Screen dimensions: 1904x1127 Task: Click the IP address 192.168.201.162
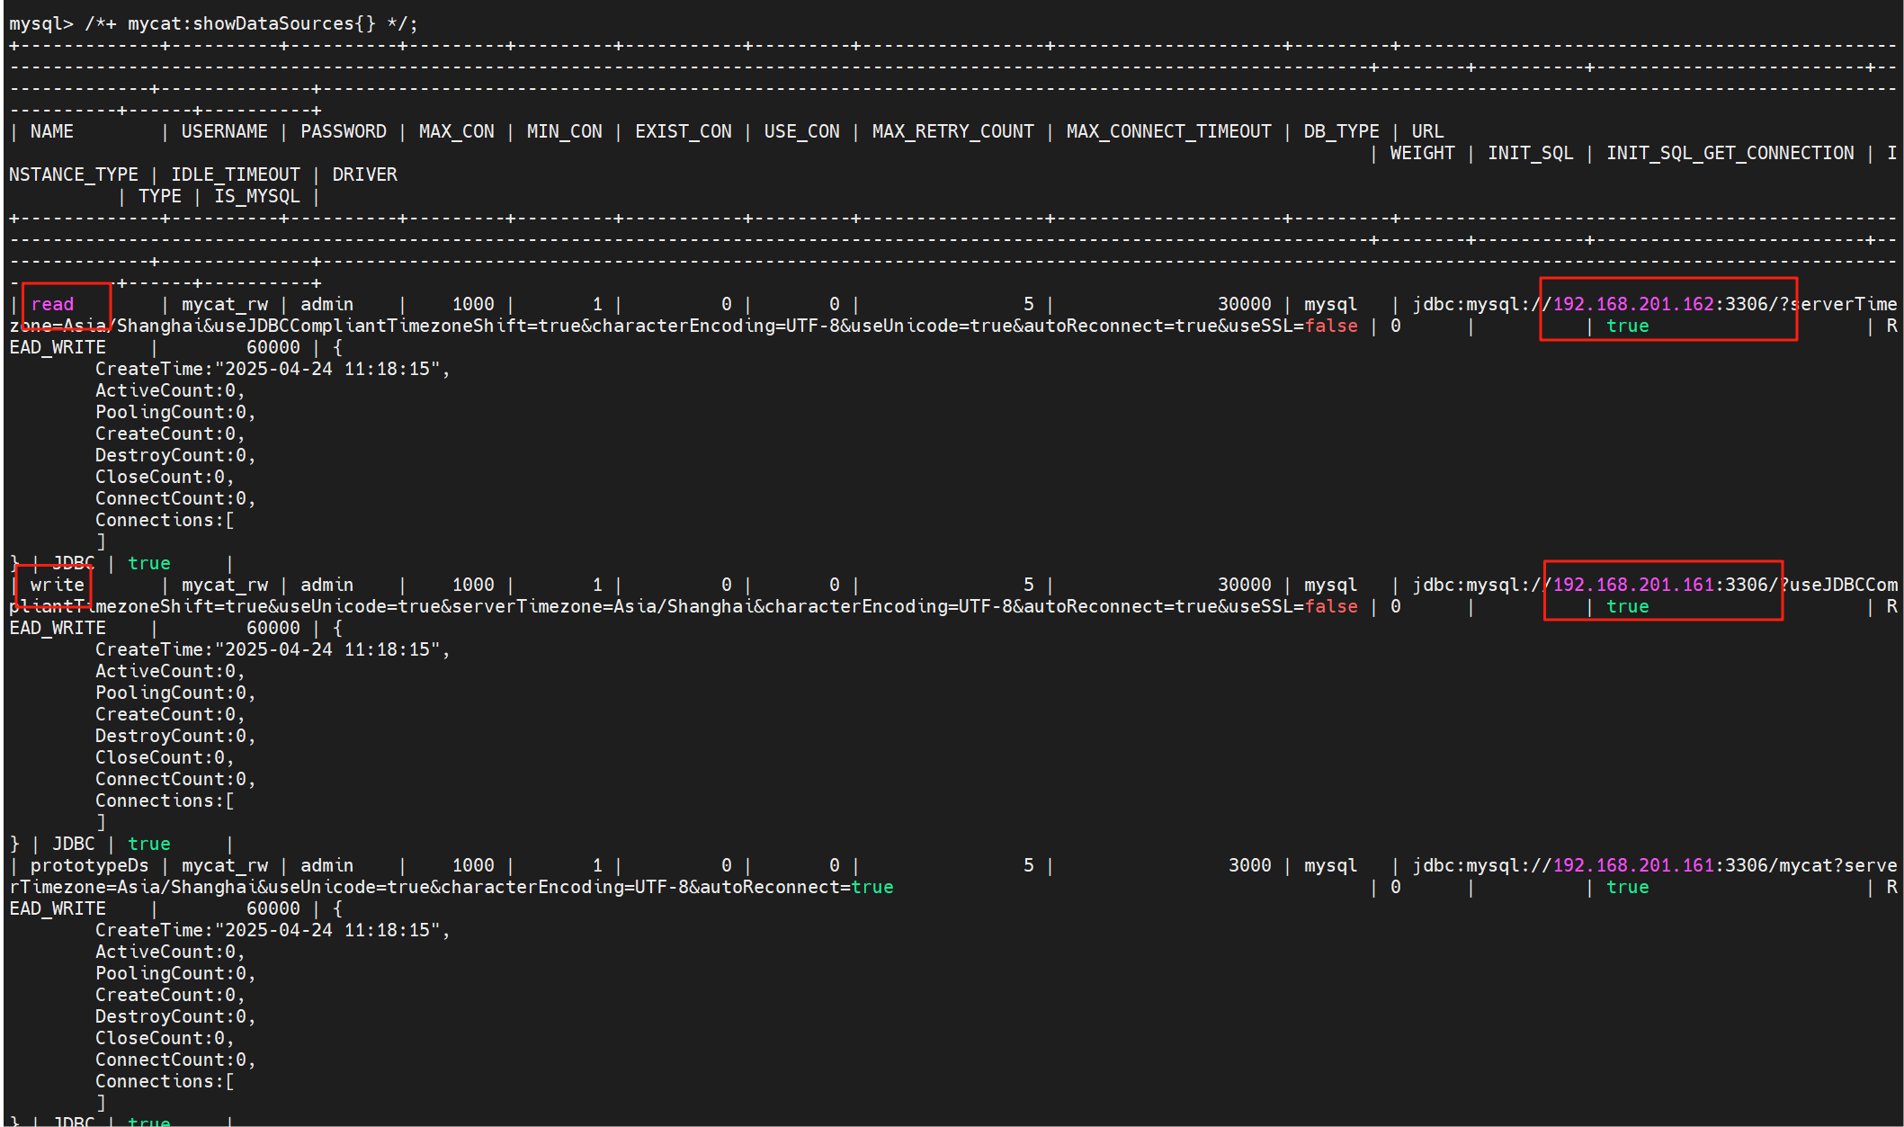pyautogui.click(x=1633, y=304)
